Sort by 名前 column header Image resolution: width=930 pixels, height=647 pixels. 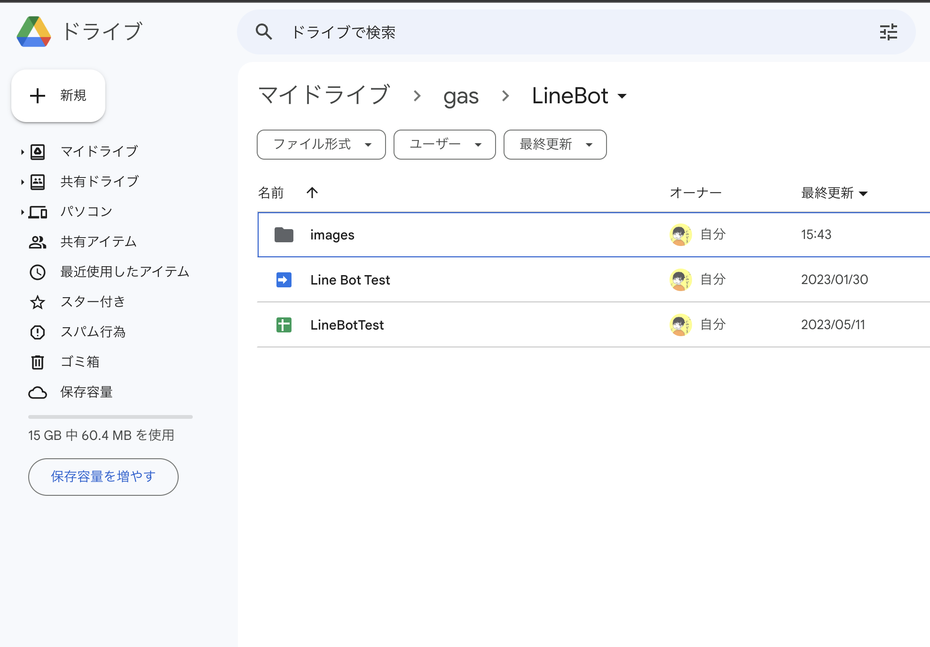[271, 193]
